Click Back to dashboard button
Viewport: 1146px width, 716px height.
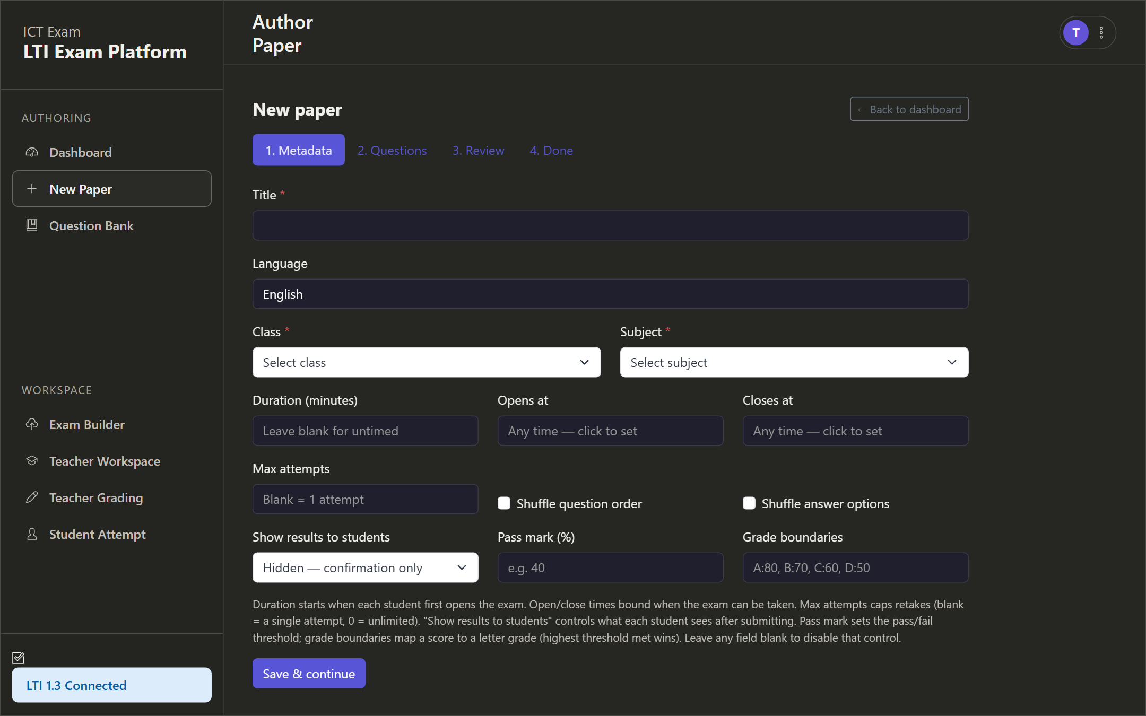(909, 109)
